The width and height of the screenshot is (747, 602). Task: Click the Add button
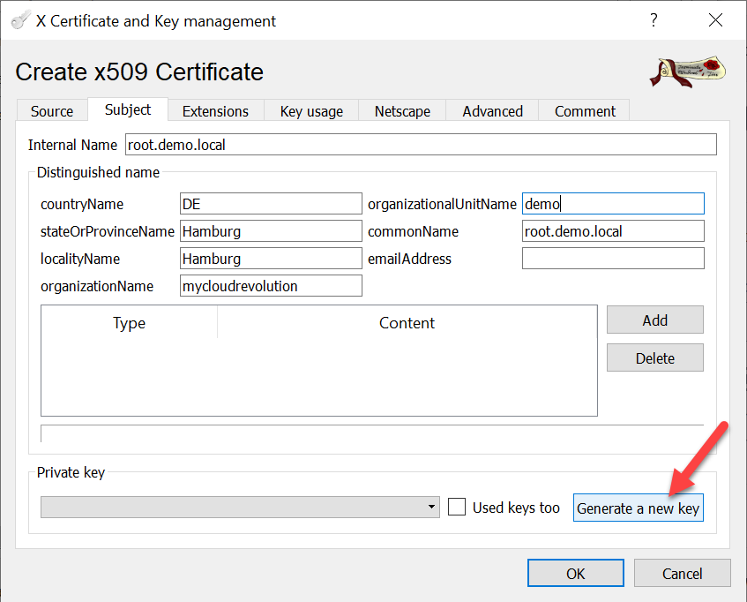pos(654,320)
